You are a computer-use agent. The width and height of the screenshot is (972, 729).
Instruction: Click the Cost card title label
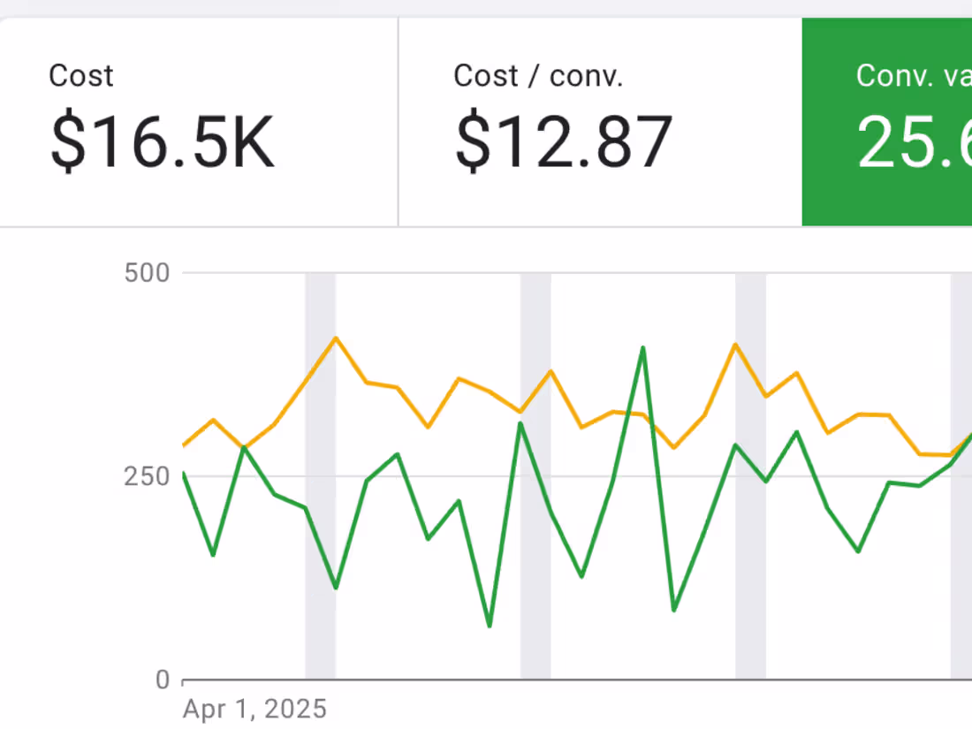pyautogui.click(x=81, y=76)
